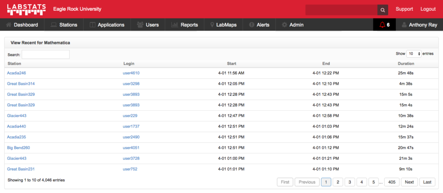This screenshot has height=193, width=443.
Task: Click the Applications window icon
Action: [x=93, y=25]
